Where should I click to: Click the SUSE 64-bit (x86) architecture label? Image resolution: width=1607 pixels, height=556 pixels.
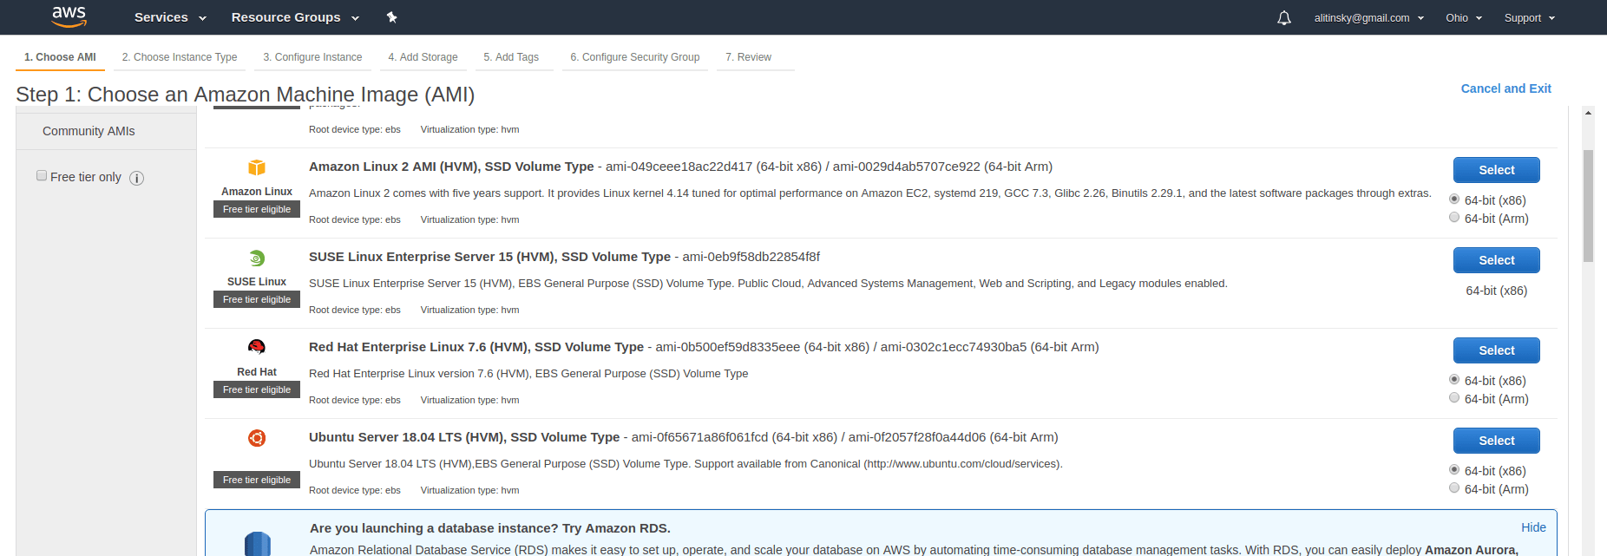tap(1496, 291)
